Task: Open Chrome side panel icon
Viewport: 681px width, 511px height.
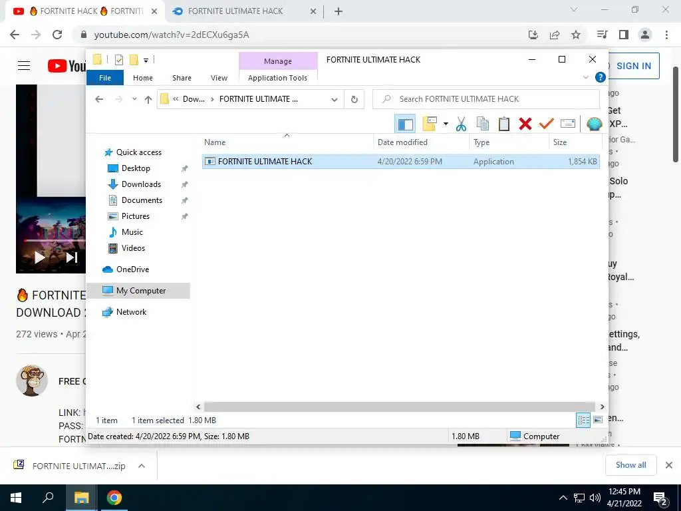Action: [x=624, y=35]
